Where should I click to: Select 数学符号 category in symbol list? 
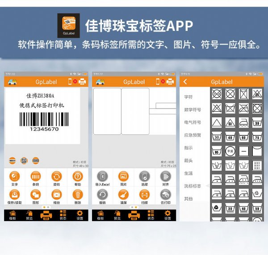click(x=193, y=109)
